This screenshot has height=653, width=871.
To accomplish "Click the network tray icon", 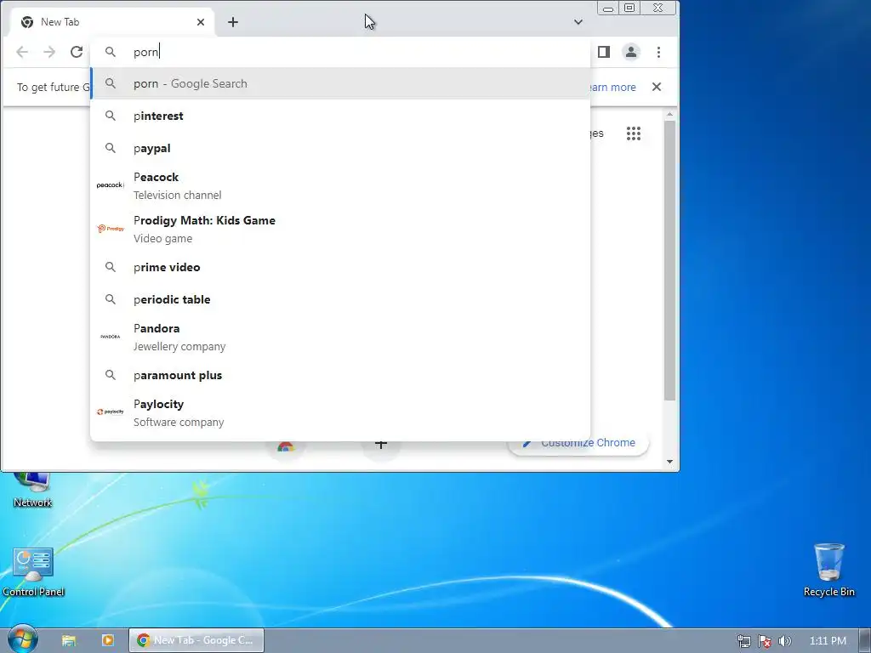I will pos(743,641).
